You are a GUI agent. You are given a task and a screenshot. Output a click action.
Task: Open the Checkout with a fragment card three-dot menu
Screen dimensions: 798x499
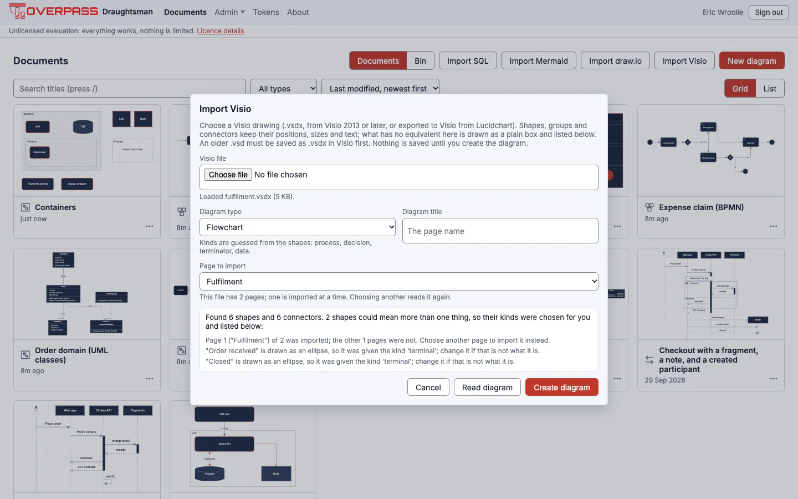(x=774, y=379)
